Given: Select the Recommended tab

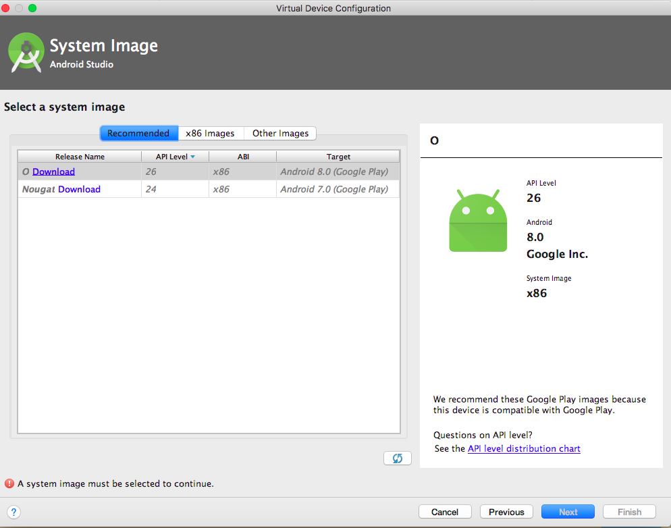Looking at the screenshot, I should click(138, 133).
